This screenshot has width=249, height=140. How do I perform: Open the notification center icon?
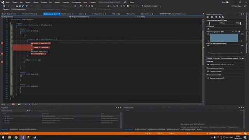(245, 137)
